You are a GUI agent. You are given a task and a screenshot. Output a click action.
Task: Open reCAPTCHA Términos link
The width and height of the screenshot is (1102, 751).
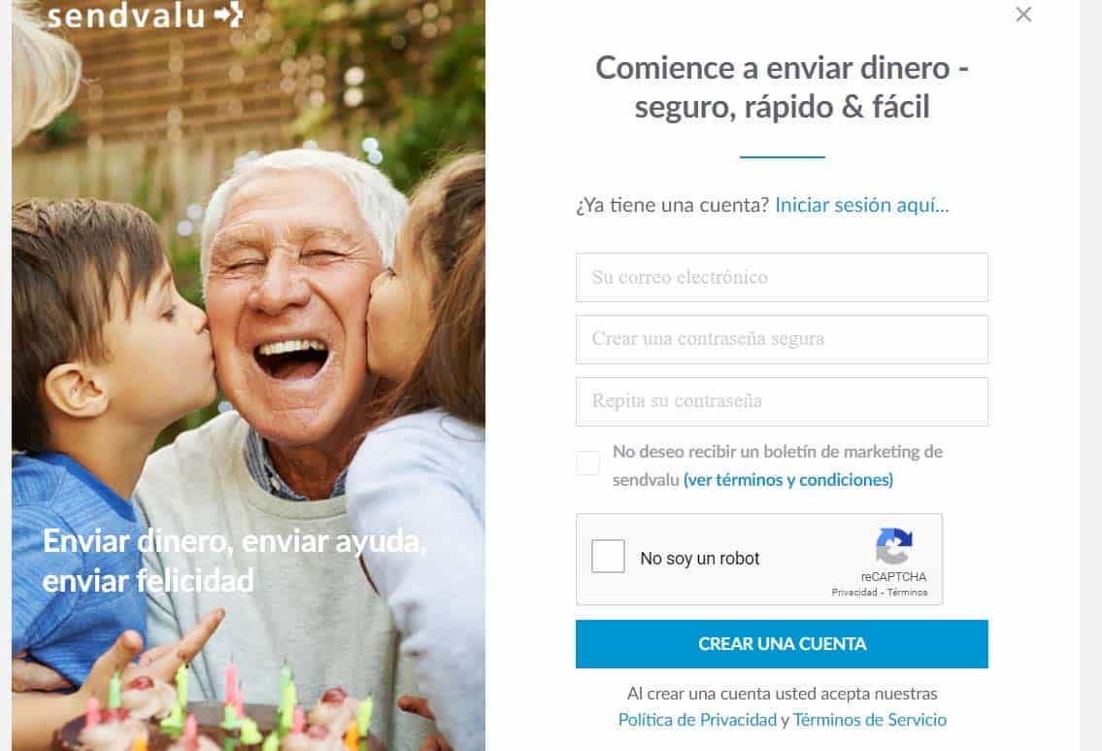(907, 592)
